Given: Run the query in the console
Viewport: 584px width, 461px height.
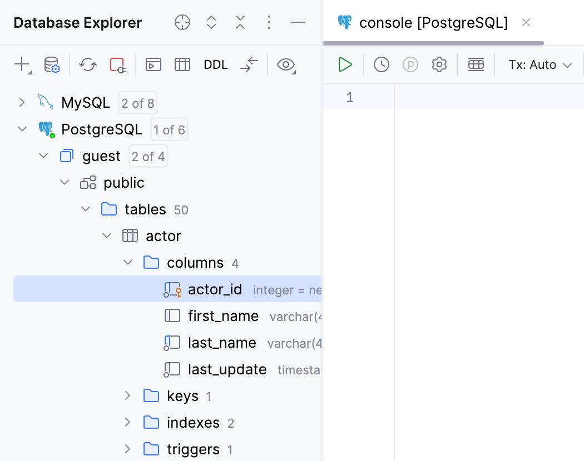Looking at the screenshot, I should (345, 64).
